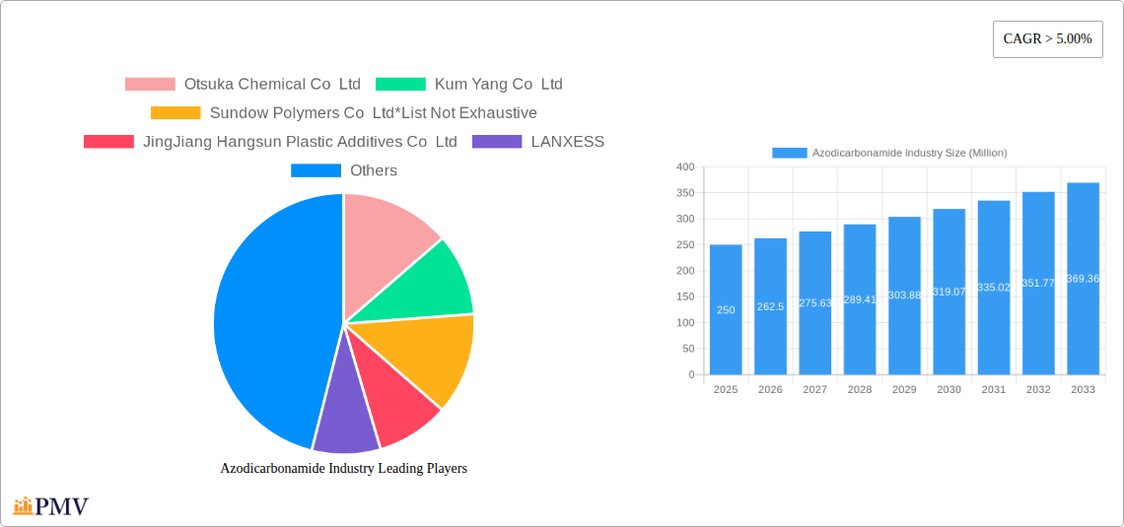This screenshot has width=1124, height=527.
Task: Click the 2032 bar labeled 351.77
Action: click(1038, 283)
